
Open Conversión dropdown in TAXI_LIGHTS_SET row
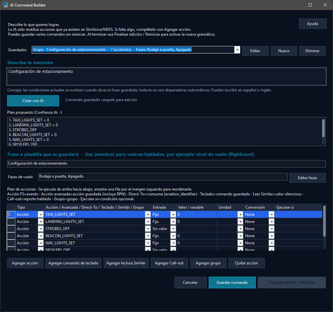tap(272, 214)
